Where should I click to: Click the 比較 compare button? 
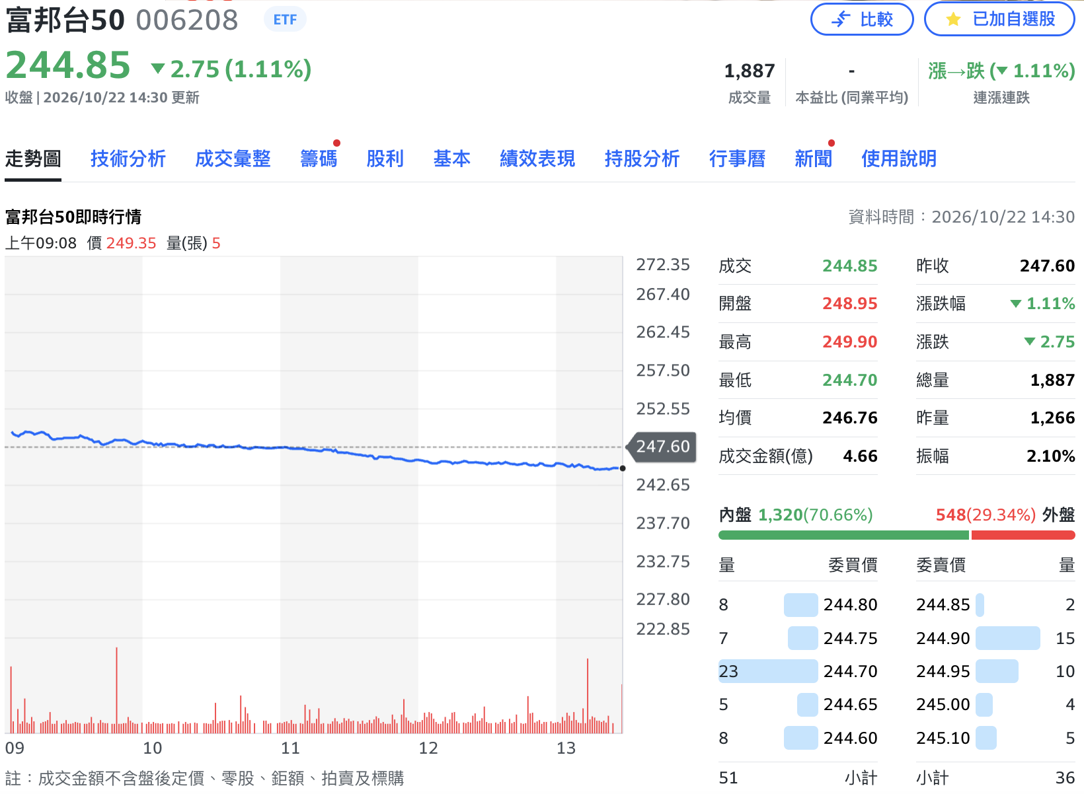(x=862, y=19)
